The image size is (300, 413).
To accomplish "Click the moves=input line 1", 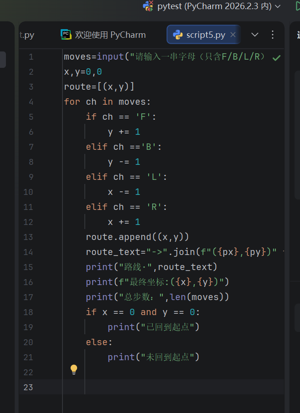I will pyautogui.click(x=165, y=57).
